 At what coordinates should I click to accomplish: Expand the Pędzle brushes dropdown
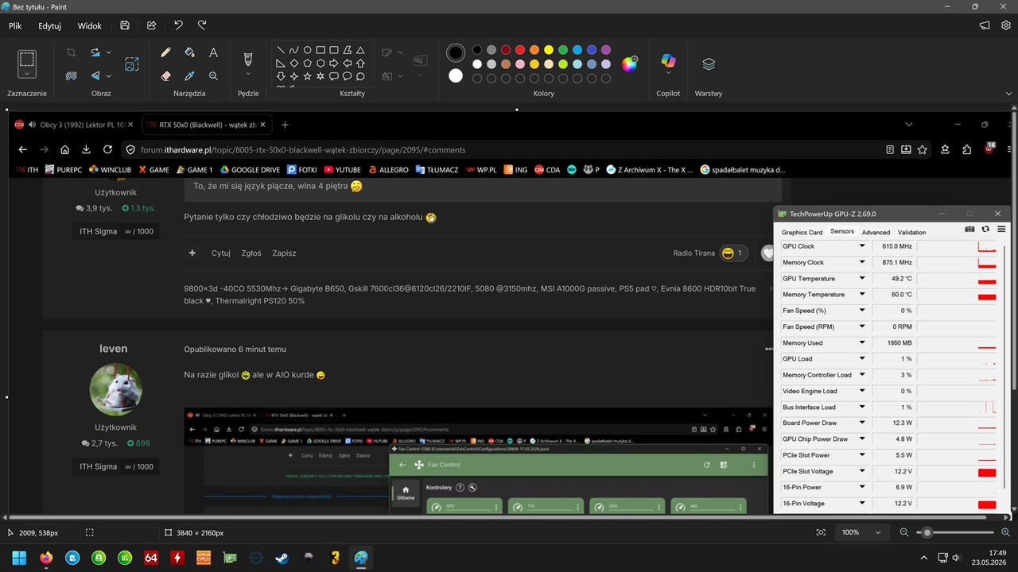(x=247, y=75)
